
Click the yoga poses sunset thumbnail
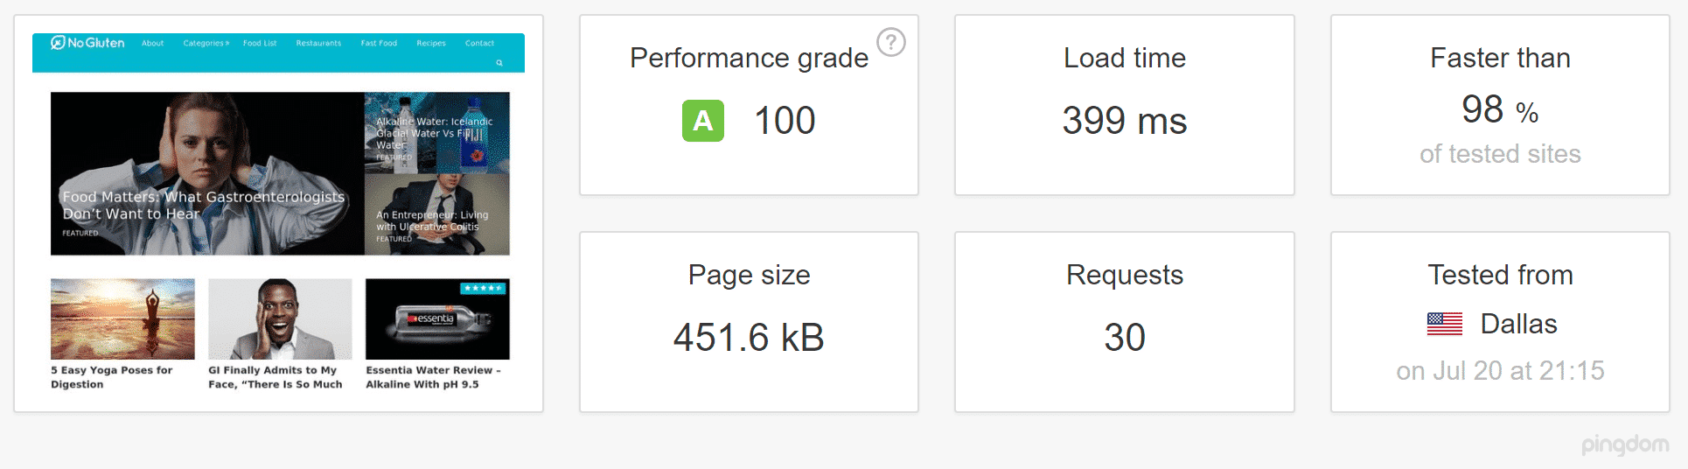click(x=122, y=318)
